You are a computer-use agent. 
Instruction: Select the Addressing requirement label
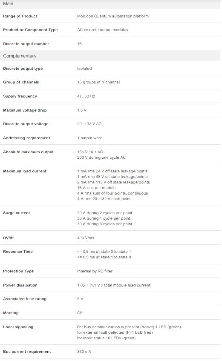point(26,138)
